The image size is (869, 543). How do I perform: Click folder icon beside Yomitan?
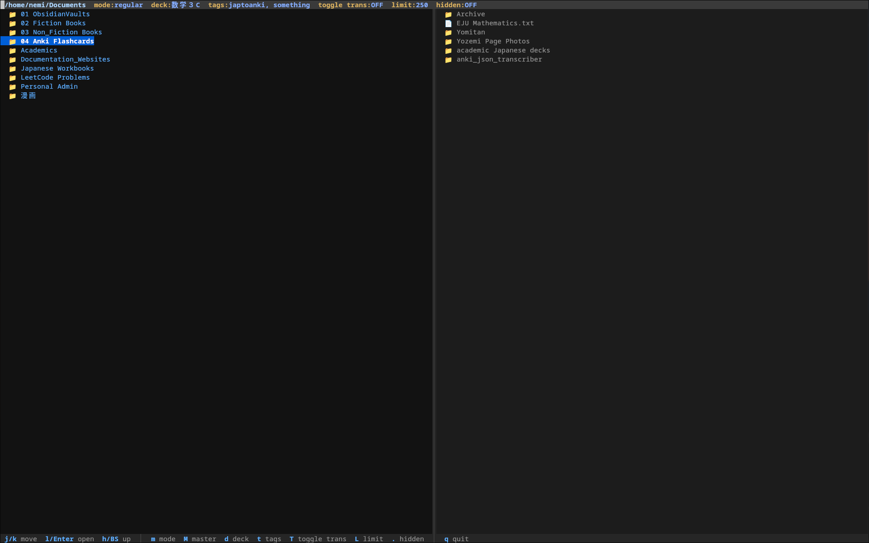point(449,33)
